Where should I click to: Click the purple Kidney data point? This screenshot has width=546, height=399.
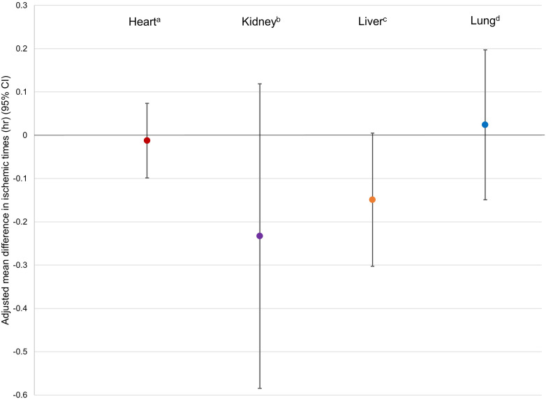click(260, 236)
